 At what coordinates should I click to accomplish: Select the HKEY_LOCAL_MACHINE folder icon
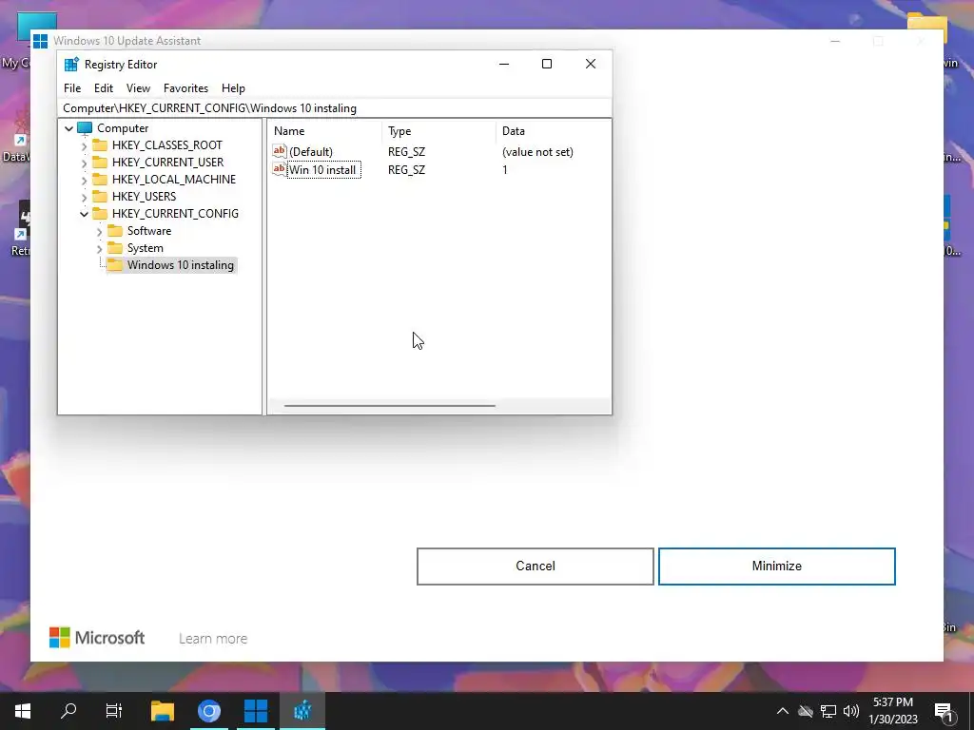click(x=100, y=180)
